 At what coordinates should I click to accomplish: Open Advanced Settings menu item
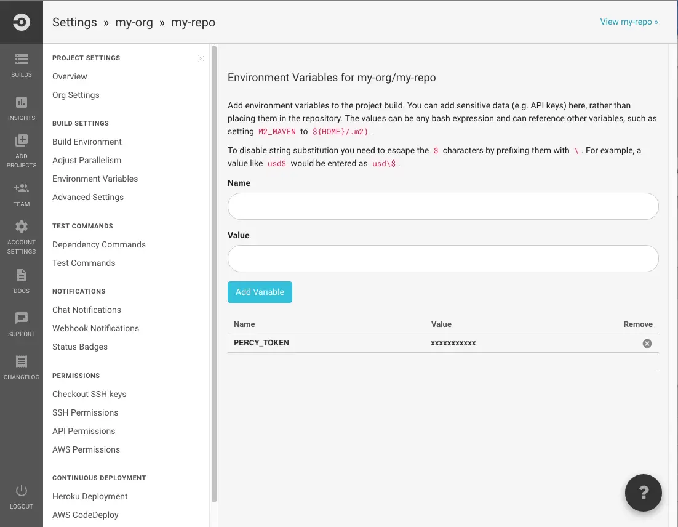click(88, 197)
